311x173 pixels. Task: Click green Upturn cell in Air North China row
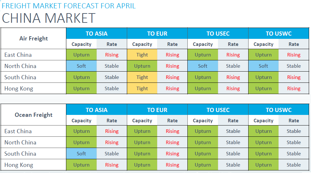142,66
